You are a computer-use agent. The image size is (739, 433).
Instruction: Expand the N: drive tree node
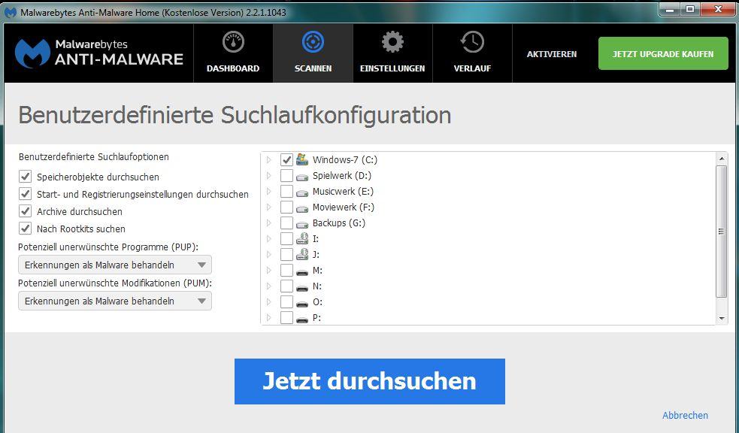coord(269,286)
